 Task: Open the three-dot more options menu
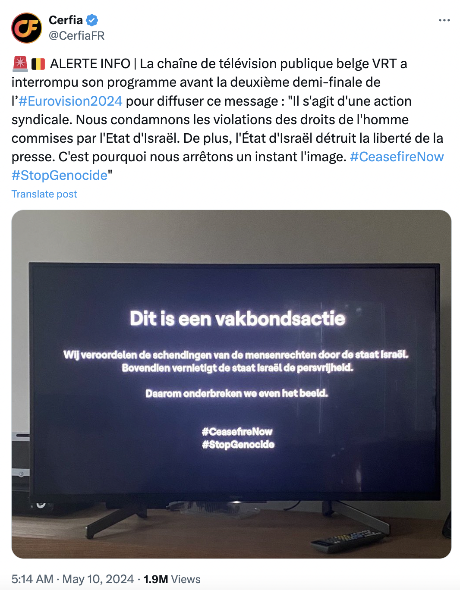[444, 20]
